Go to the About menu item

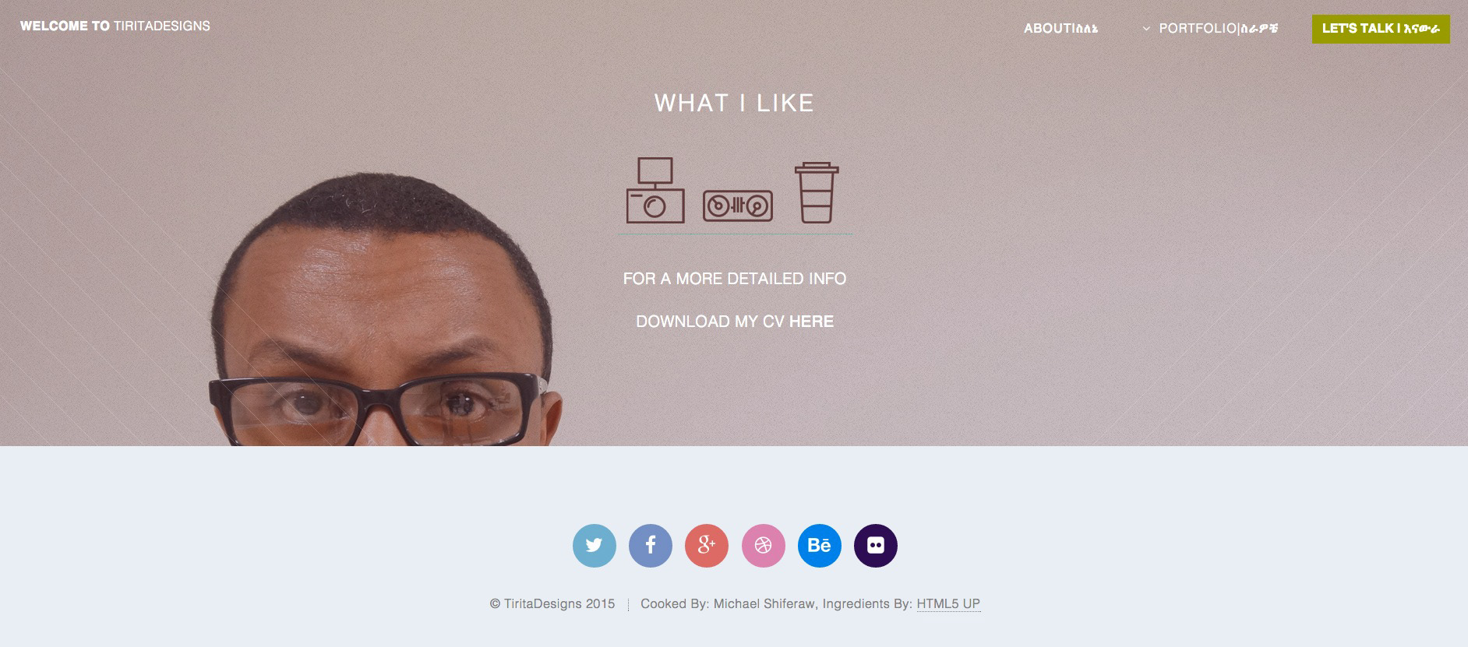click(x=1061, y=29)
